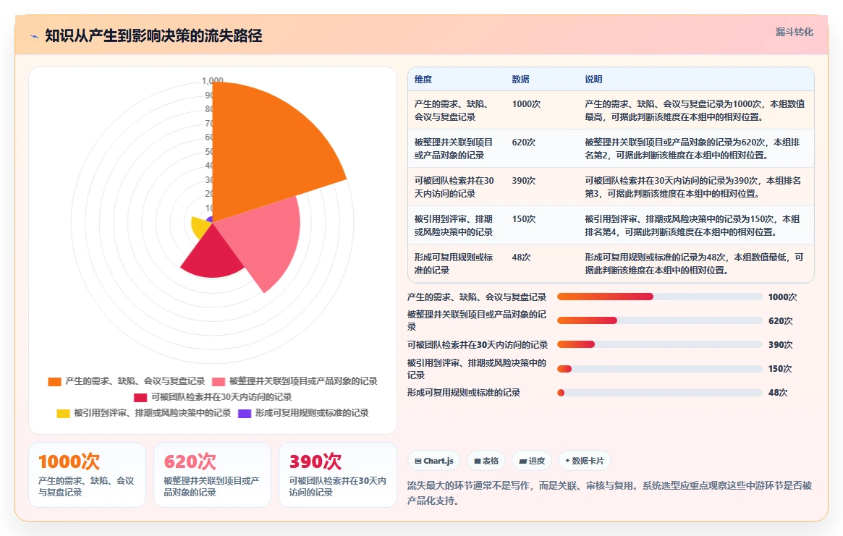Click the header icon beside the title
Image resolution: width=843 pixels, height=536 pixels.
click(x=35, y=37)
